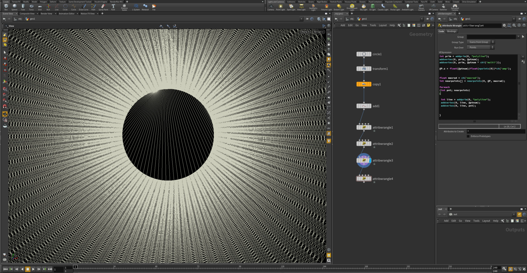Click timeline frame marker 1
The image size is (527, 273).
tap(75, 267)
